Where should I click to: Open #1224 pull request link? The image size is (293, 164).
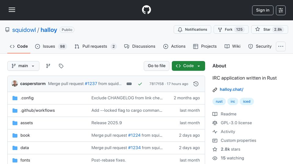tap(134, 135)
